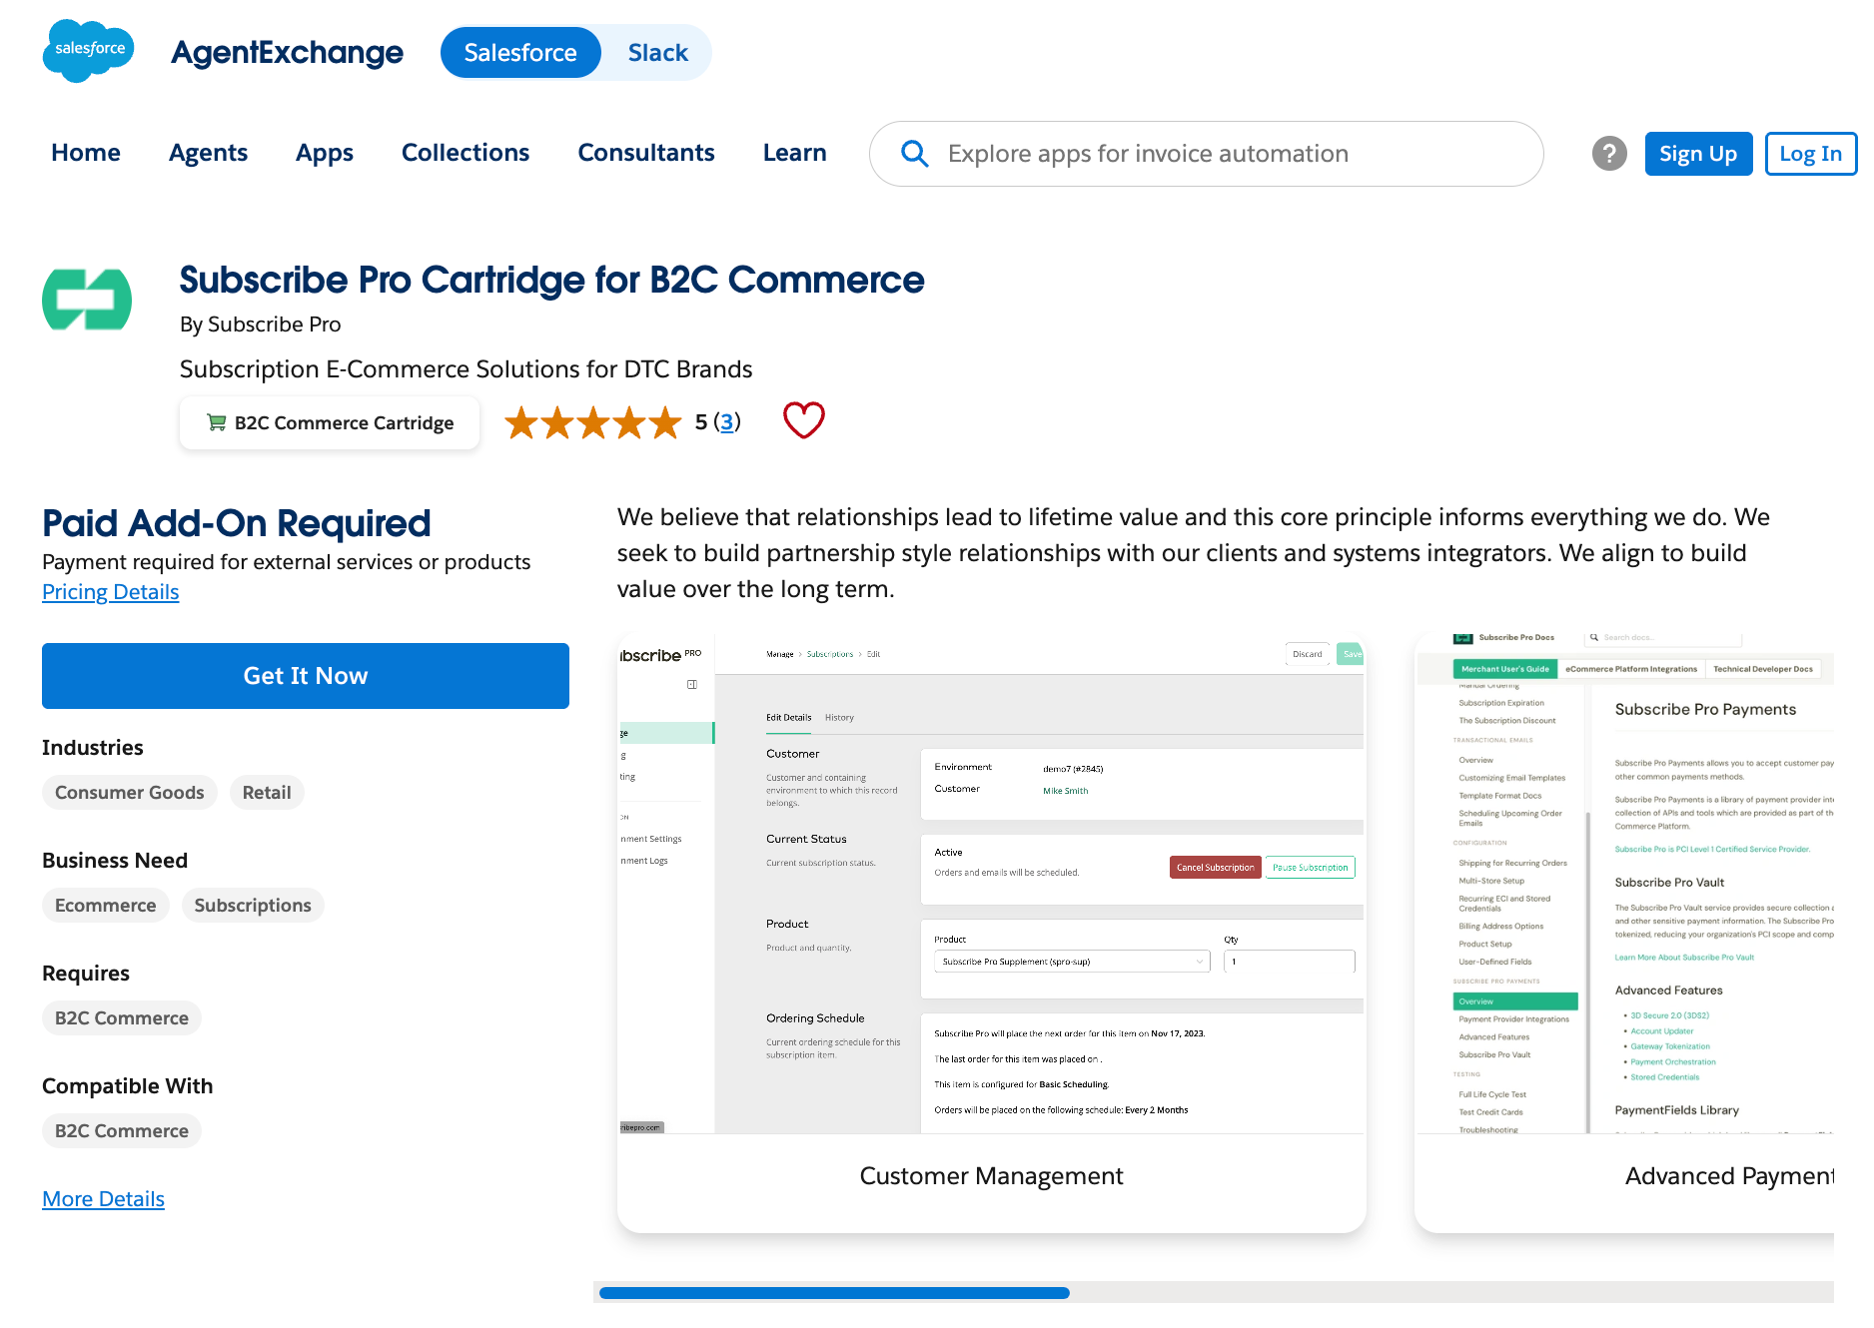Click the AgentExchange title link
This screenshot has width=1874, height=1328.
click(288, 53)
